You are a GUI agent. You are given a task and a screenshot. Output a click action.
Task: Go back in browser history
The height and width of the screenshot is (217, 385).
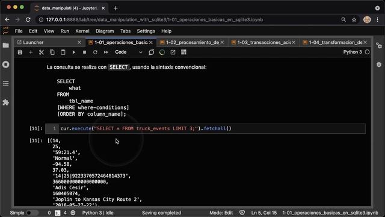click(7, 20)
